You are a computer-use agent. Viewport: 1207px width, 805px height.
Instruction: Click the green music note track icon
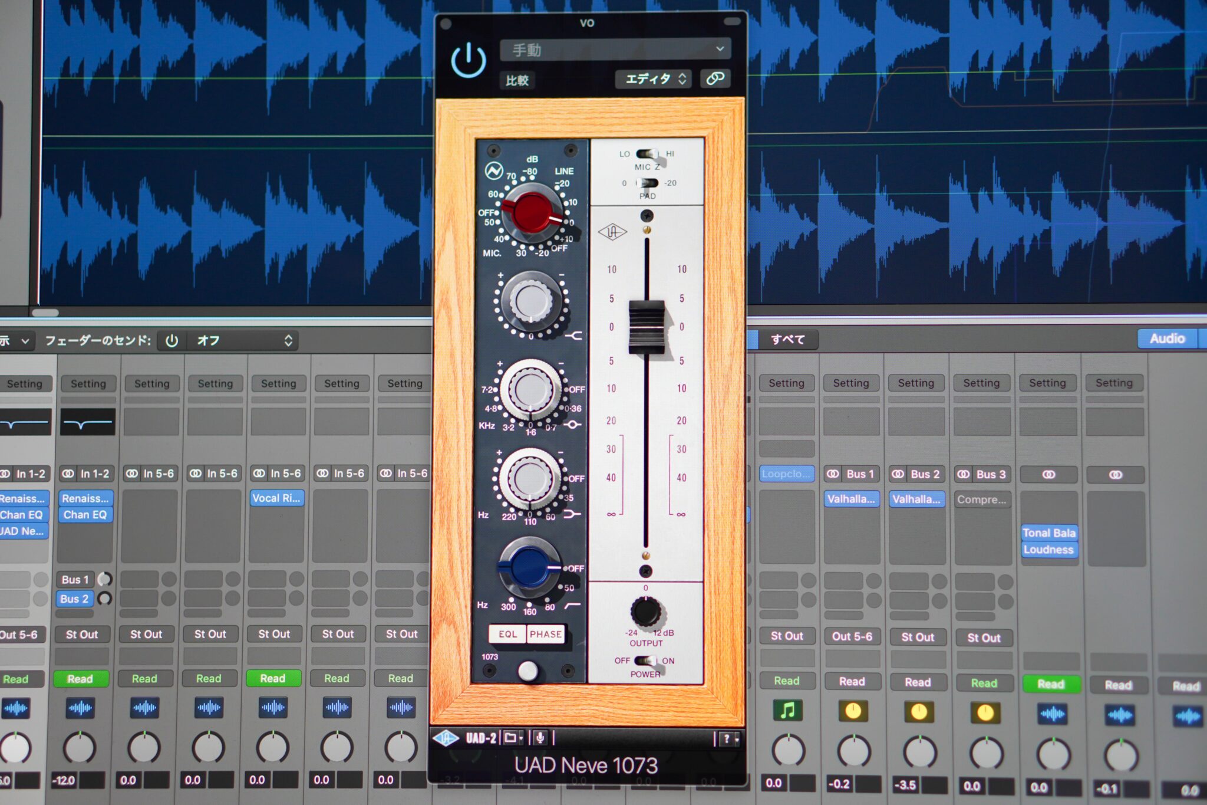(x=787, y=711)
